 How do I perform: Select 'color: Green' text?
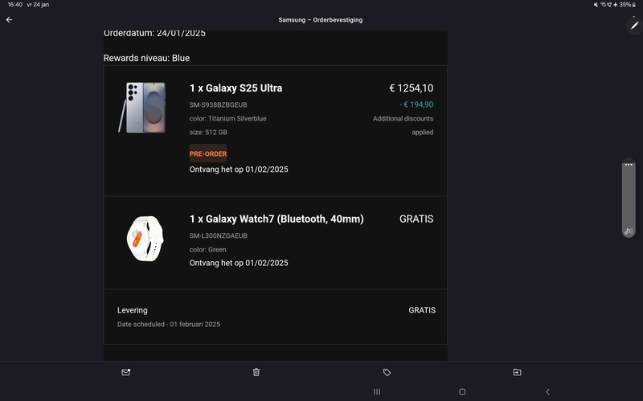tap(207, 249)
